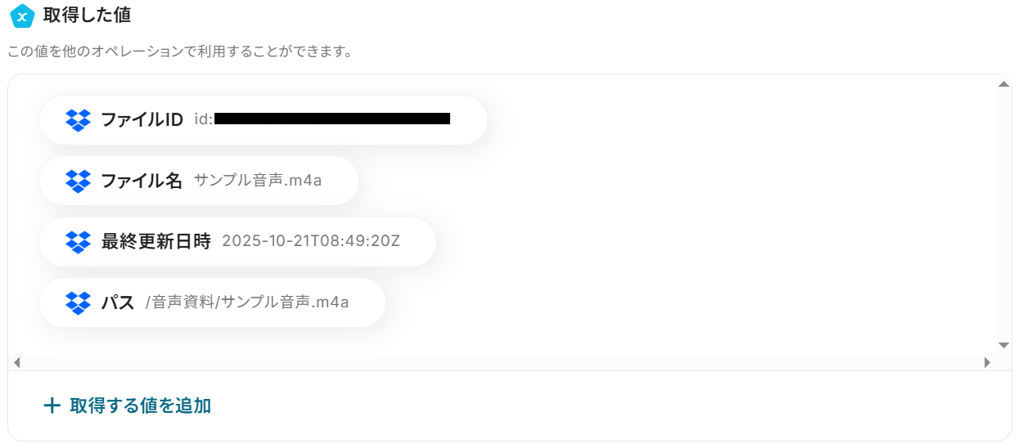Select the 最終更新日時 label in its pill
The height and width of the screenshot is (448, 1019).
click(x=156, y=242)
